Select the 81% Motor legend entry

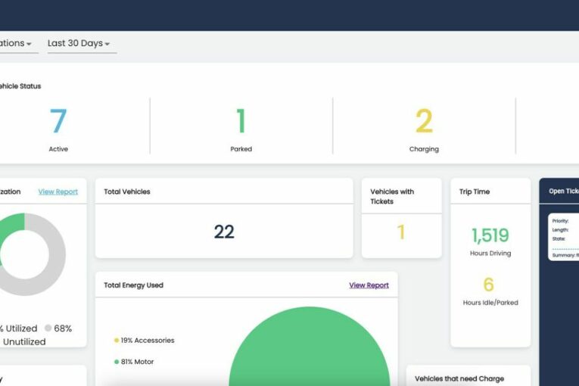click(134, 362)
